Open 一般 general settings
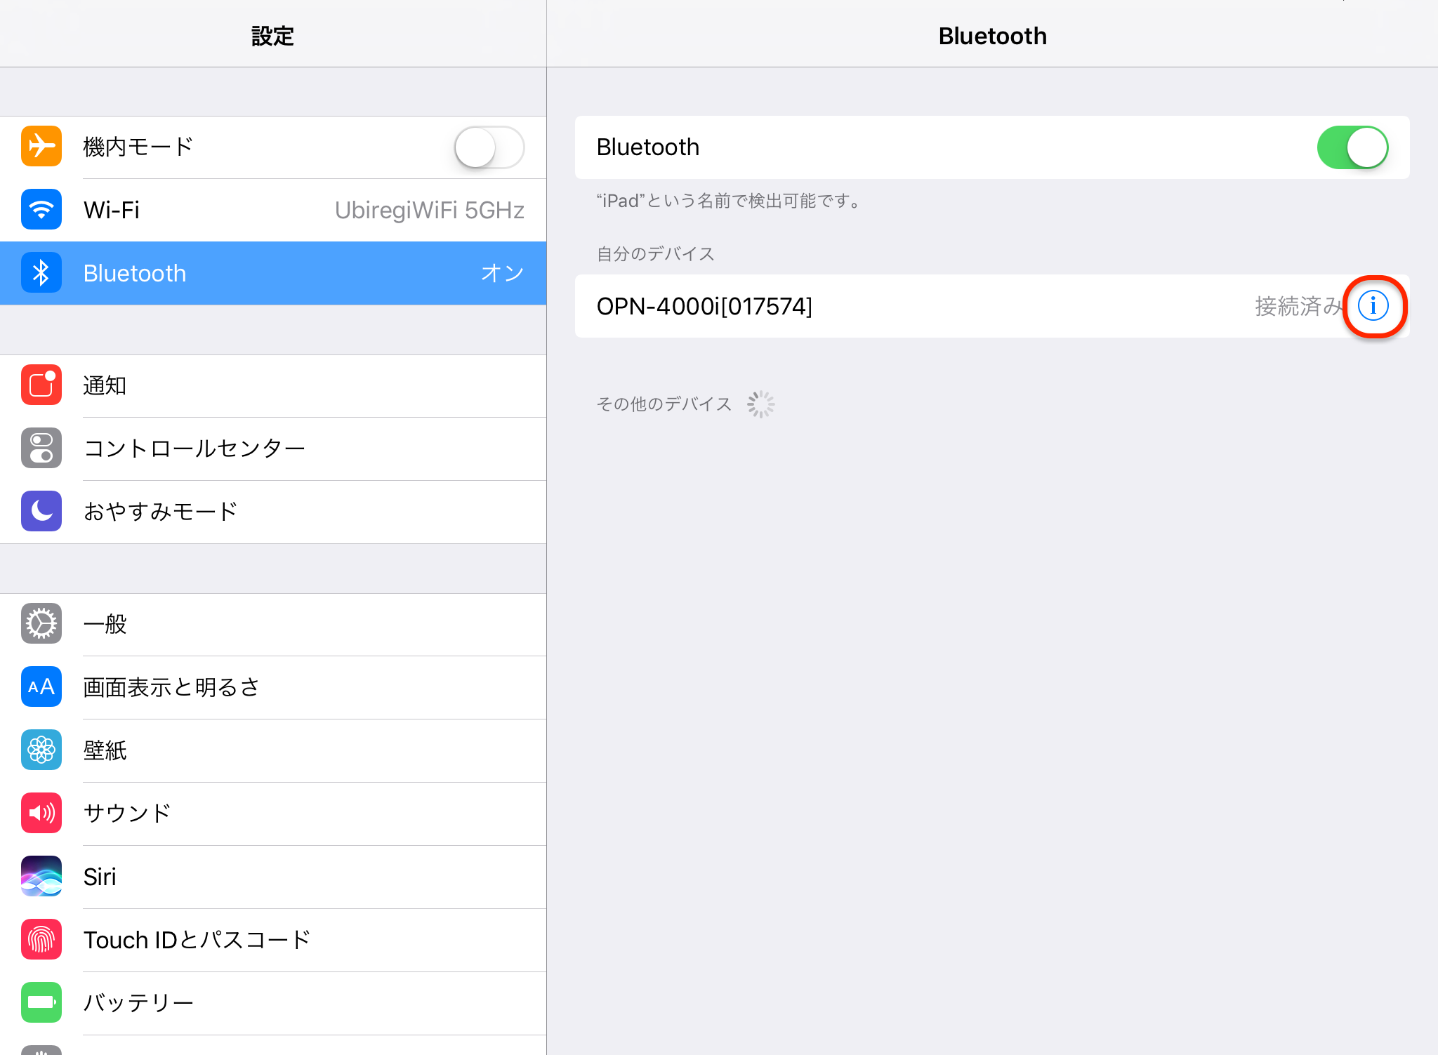 (273, 625)
